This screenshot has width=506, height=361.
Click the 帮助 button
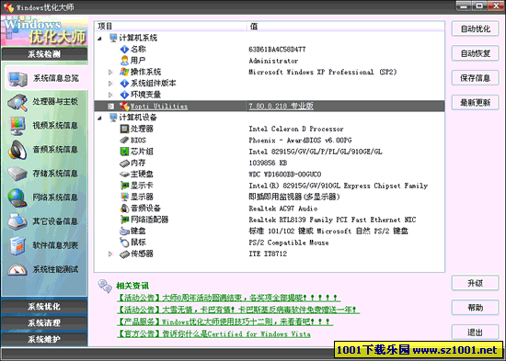tap(475, 308)
